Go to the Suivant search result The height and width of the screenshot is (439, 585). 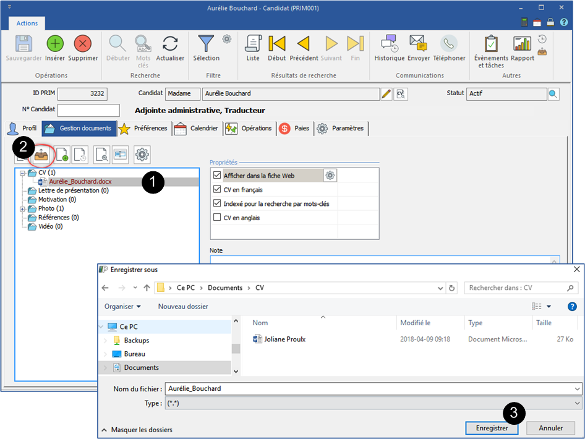(x=331, y=44)
